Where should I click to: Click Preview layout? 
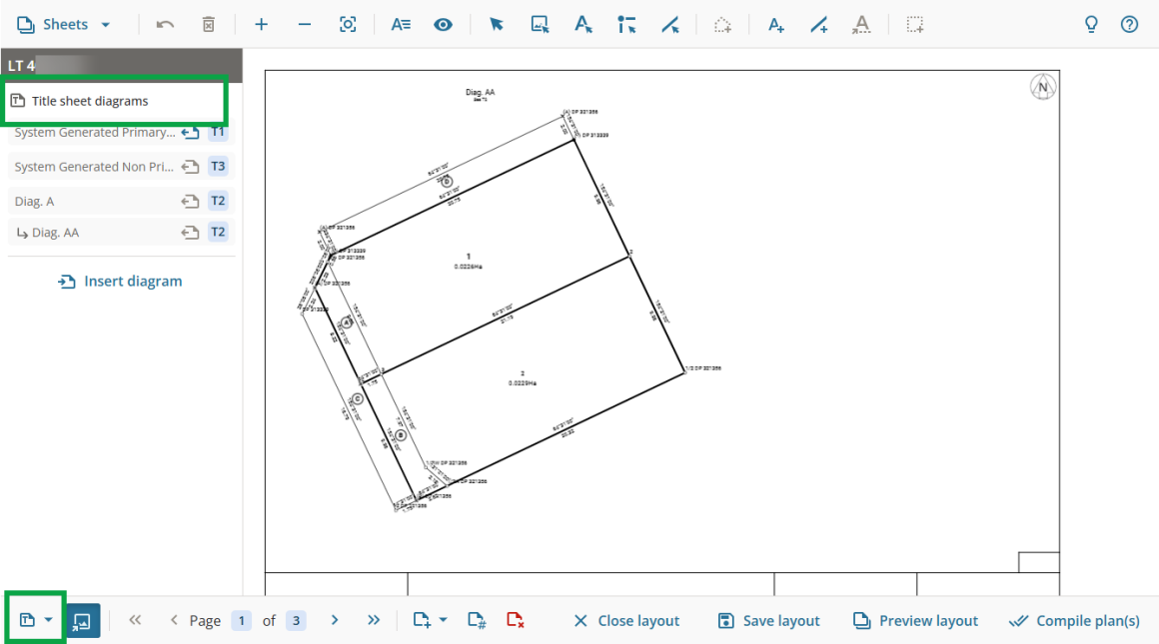915,621
